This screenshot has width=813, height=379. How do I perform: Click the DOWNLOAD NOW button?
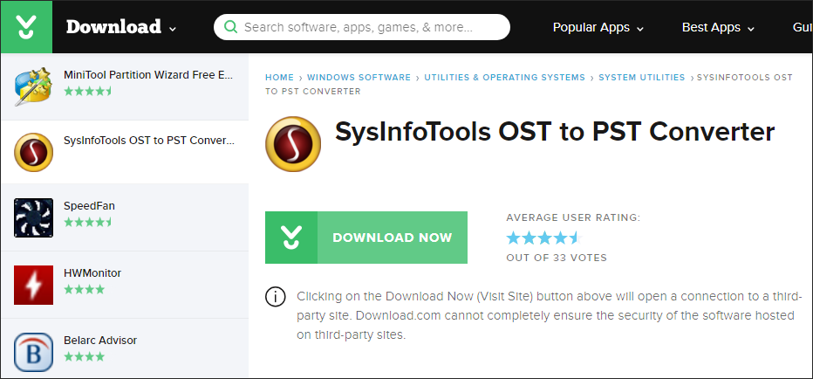(366, 238)
